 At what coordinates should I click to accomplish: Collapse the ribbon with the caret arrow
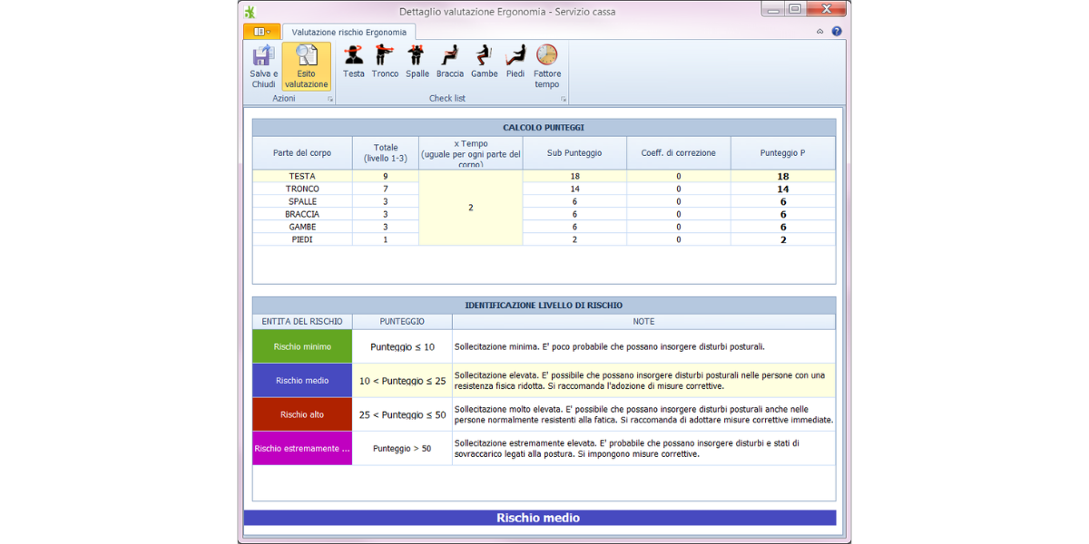point(820,31)
